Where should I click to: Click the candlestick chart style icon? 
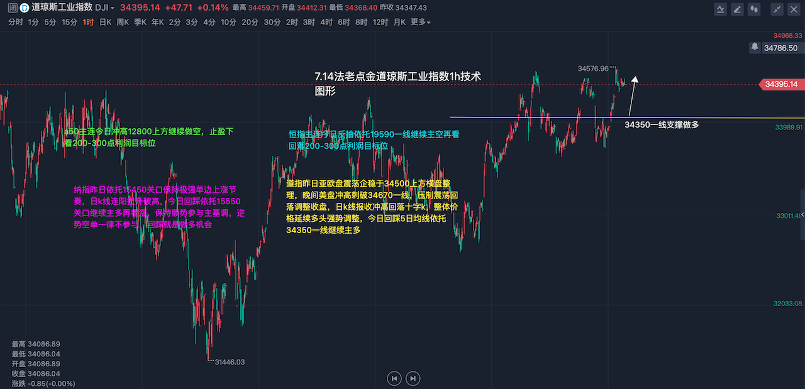point(753,9)
